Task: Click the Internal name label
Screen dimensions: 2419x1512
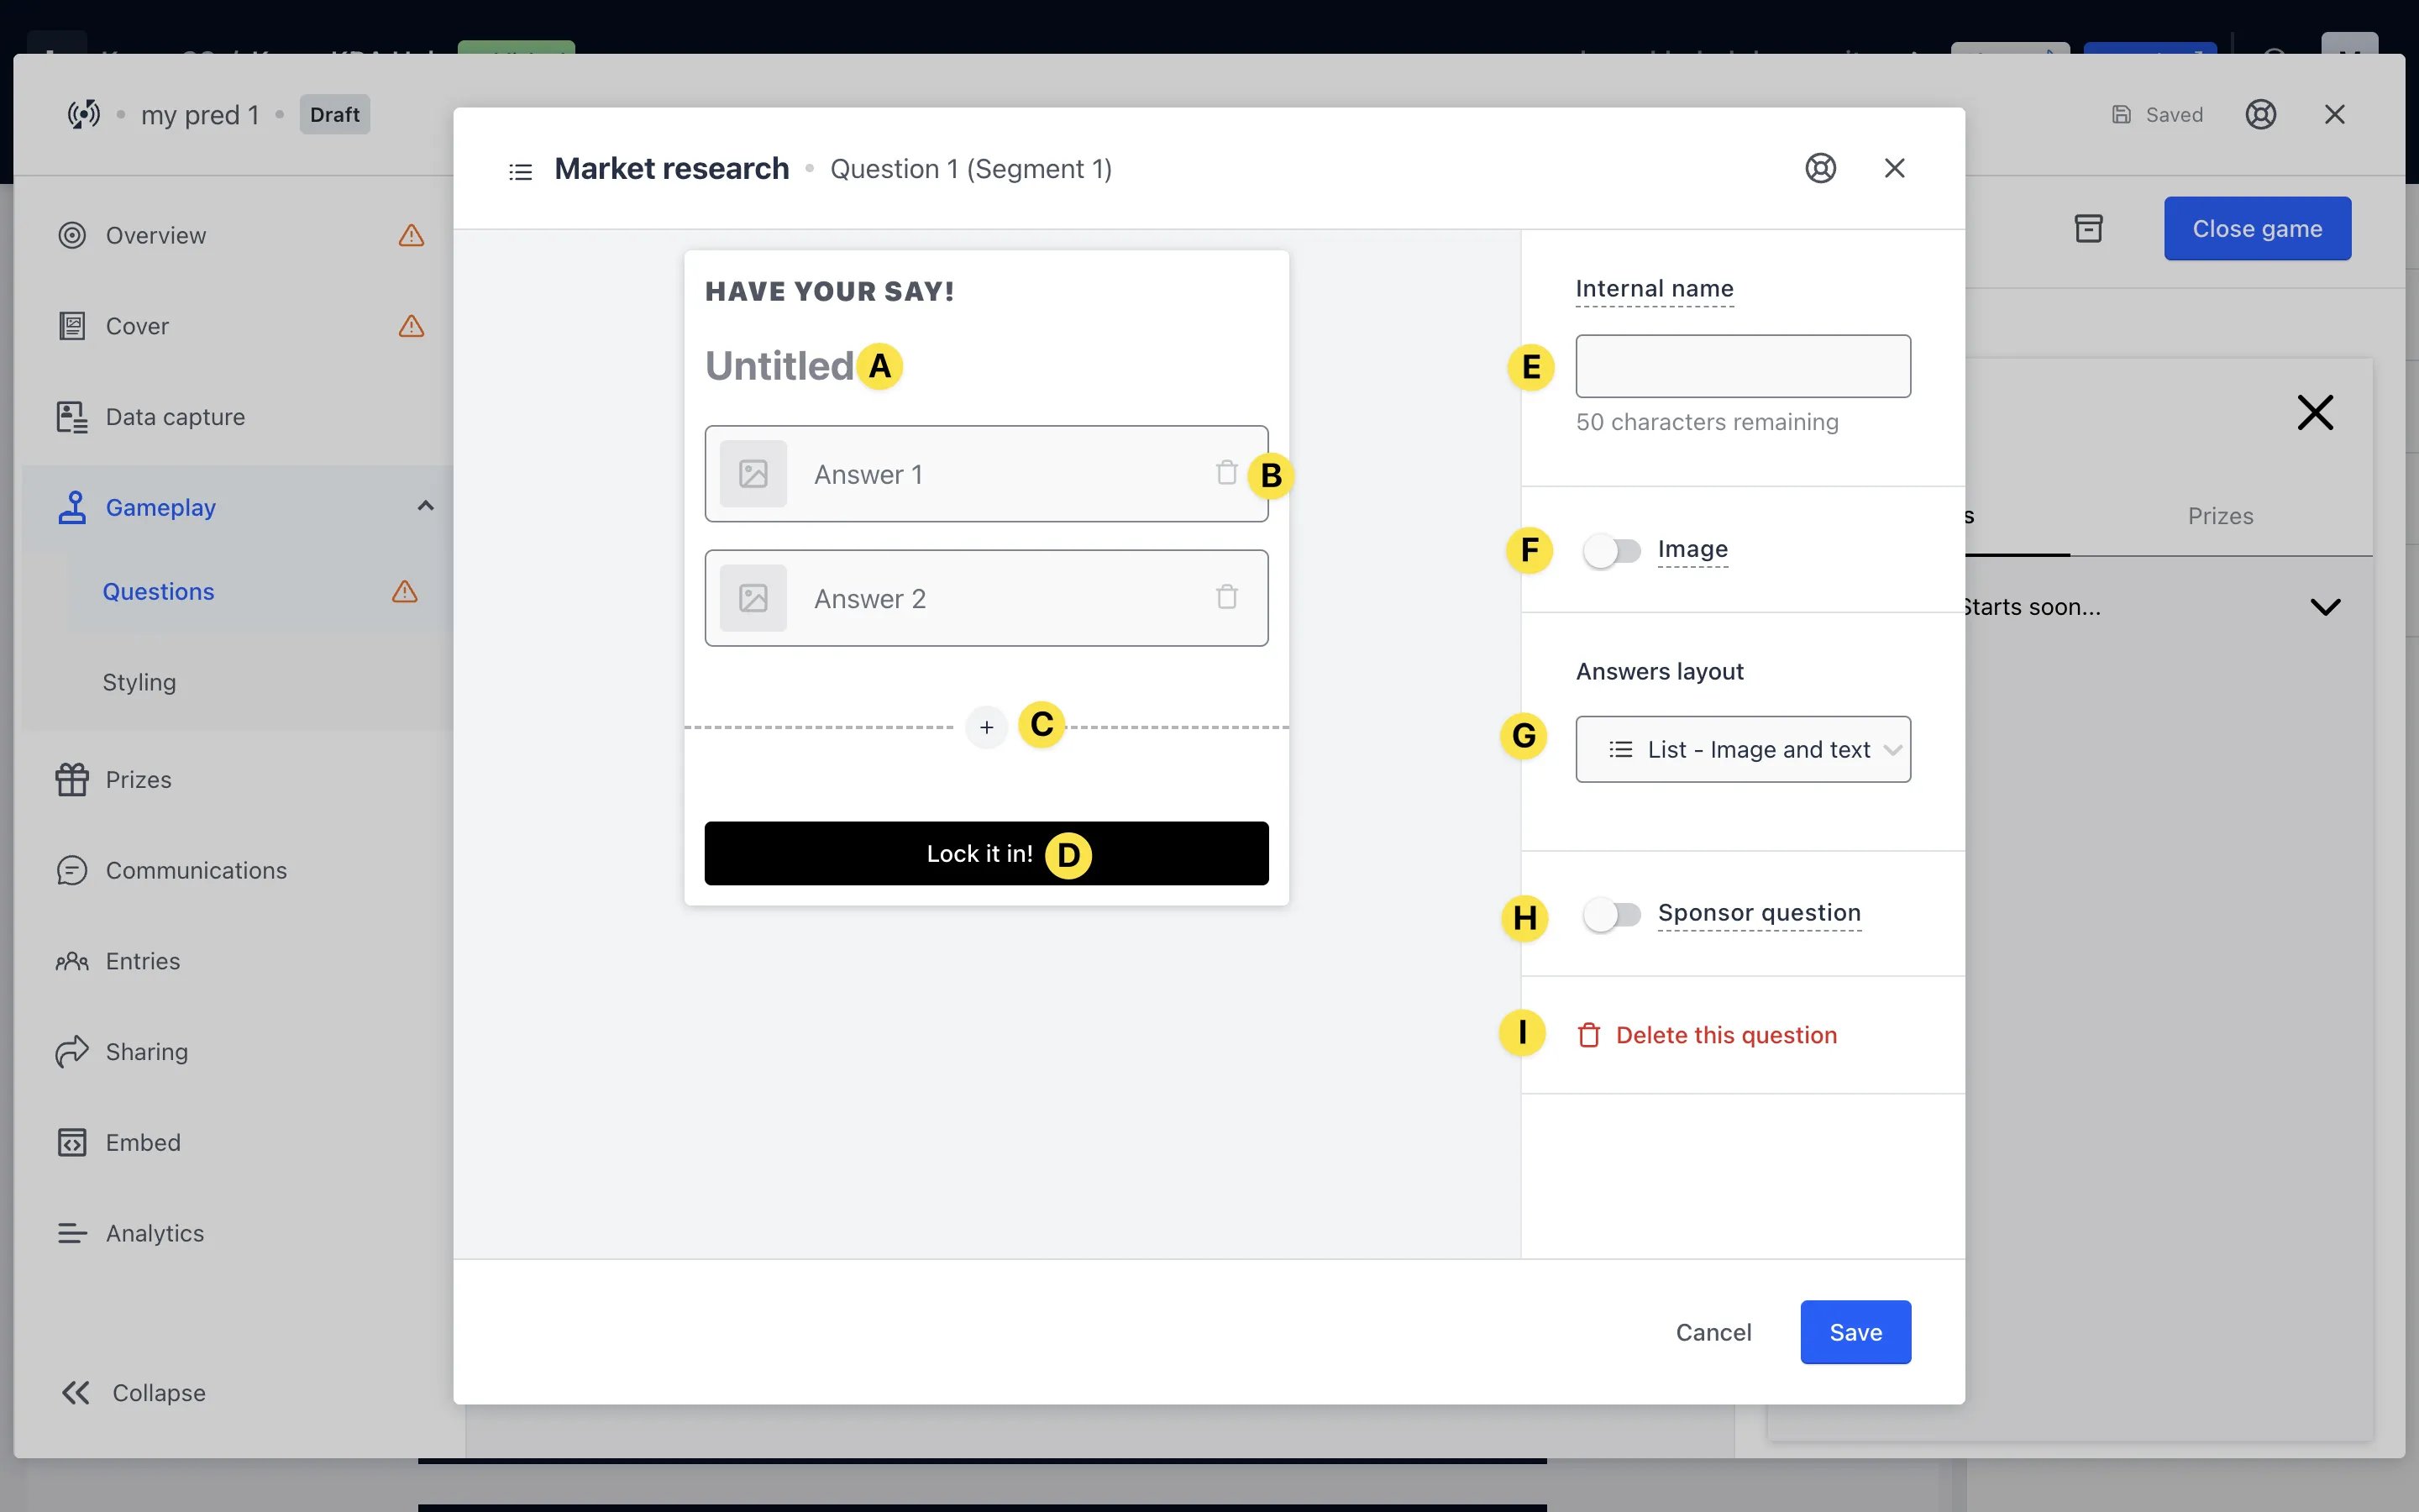Action: [x=1655, y=289]
